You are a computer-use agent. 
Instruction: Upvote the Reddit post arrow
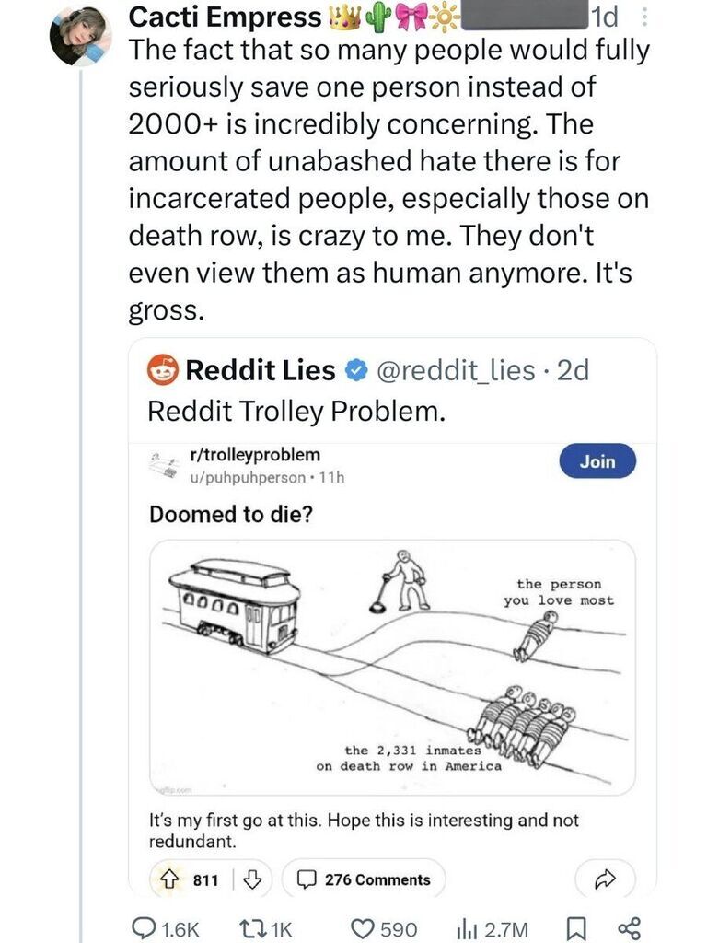(x=171, y=879)
